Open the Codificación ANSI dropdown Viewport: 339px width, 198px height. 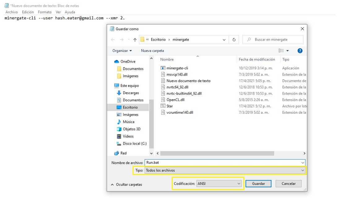(219, 183)
